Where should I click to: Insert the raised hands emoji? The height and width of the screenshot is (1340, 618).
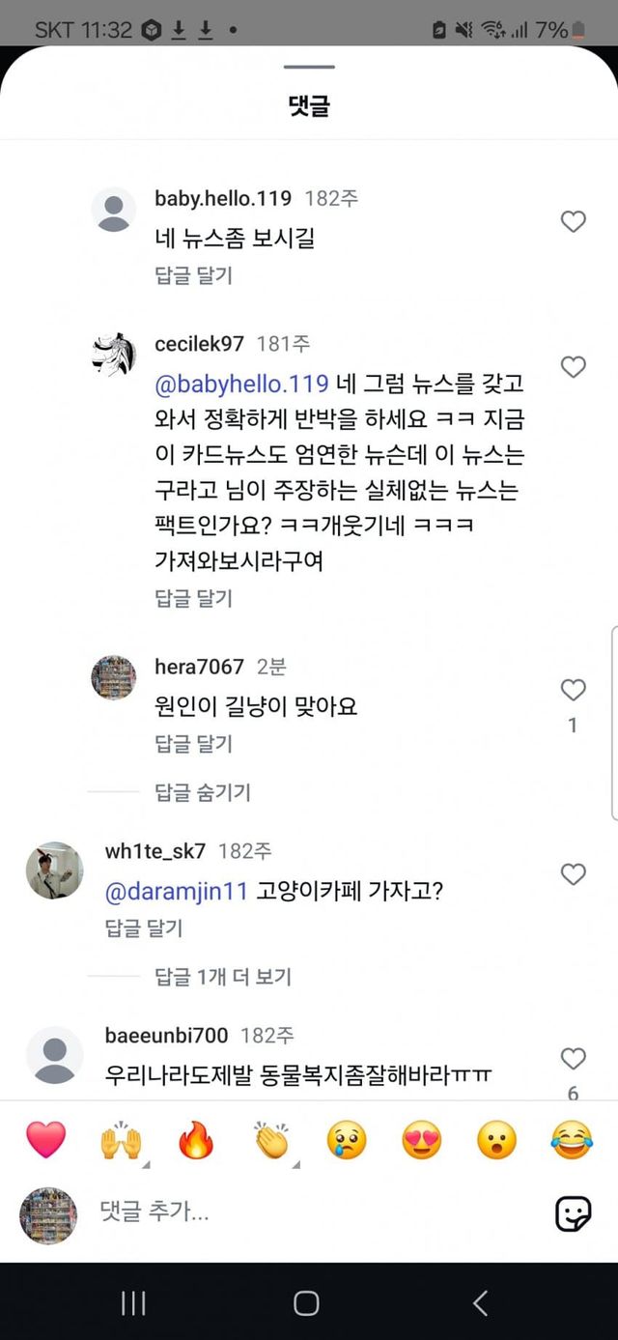click(x=121, y=1142)
